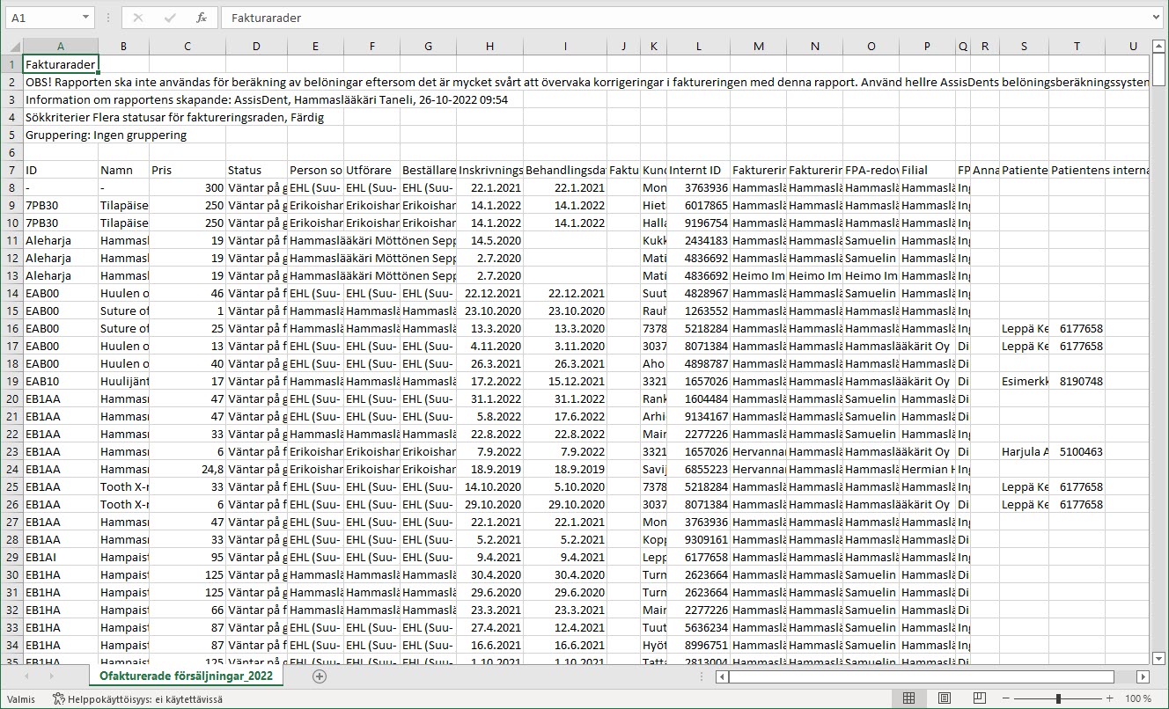The image size is (1169, 709).
Task: Select column L header
Action: pos(698,47)
